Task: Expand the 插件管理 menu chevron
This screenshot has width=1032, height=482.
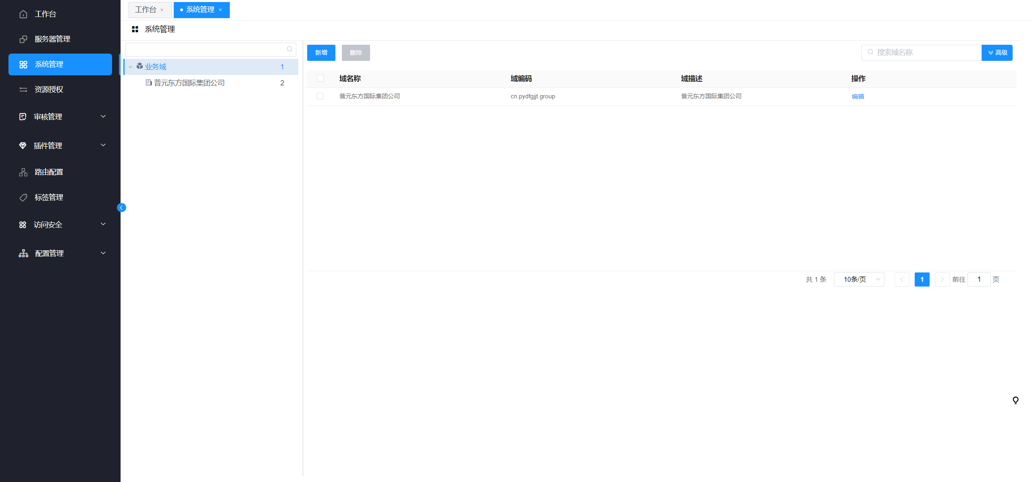Action: pyautogui.click(x=103, y=145)
